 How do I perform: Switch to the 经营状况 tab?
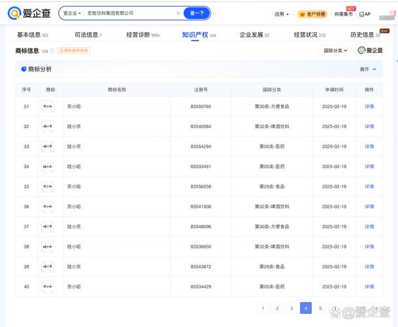pos(310,35)
